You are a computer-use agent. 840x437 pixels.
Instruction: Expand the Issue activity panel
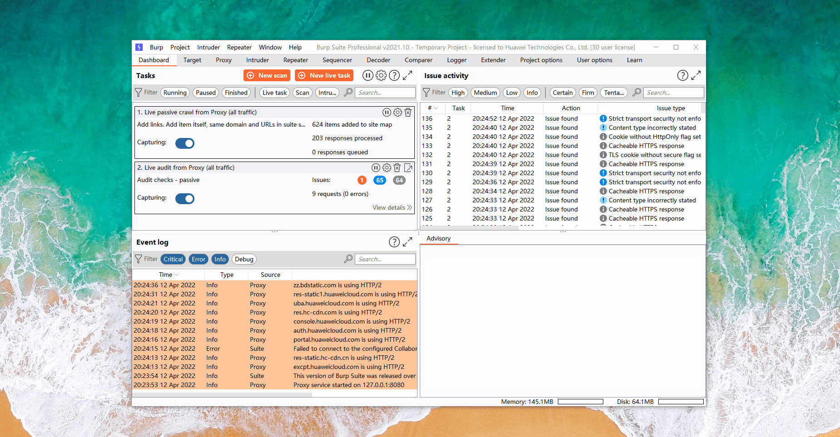[x=696, y=75]
